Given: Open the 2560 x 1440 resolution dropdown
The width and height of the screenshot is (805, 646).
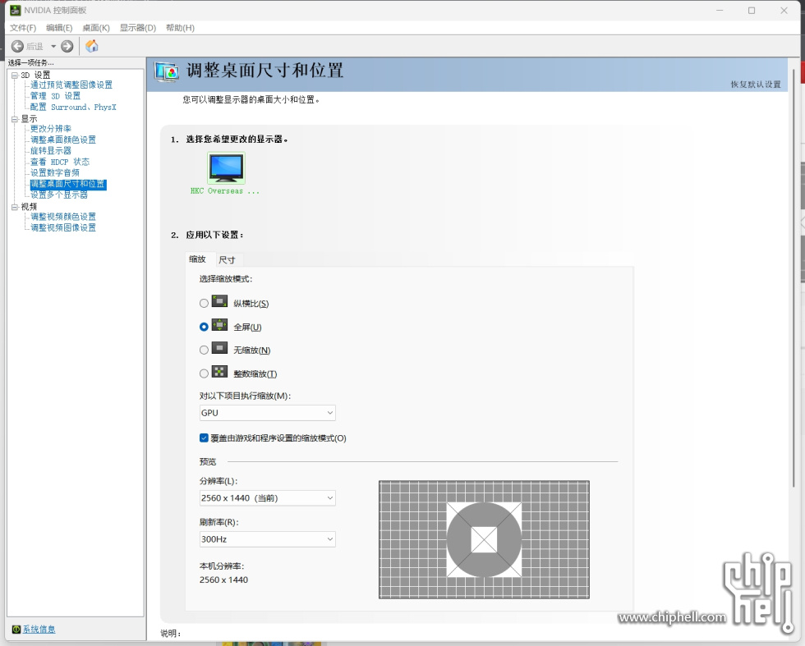Looking at the screenshot, I should 268,497.
